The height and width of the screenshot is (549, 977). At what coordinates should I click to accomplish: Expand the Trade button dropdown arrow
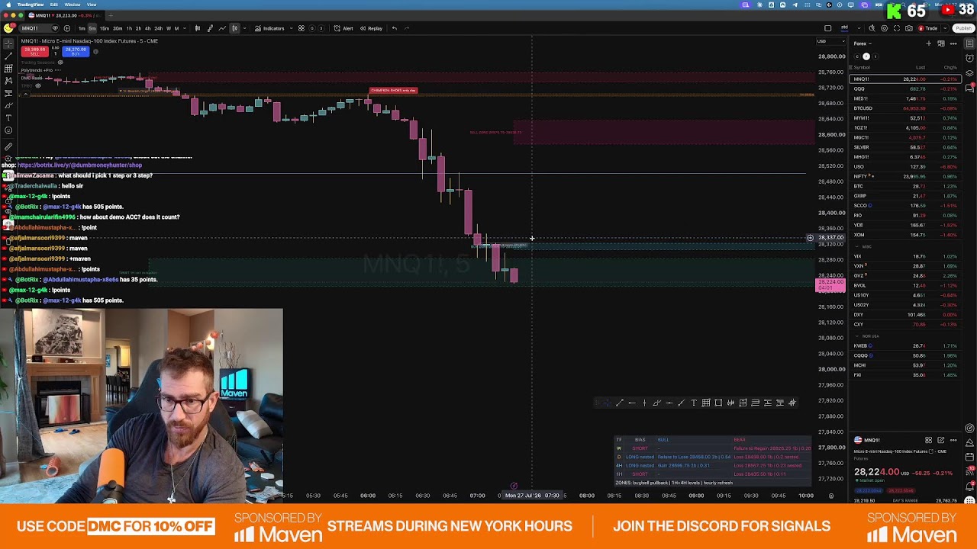click(x=945, y=28)
